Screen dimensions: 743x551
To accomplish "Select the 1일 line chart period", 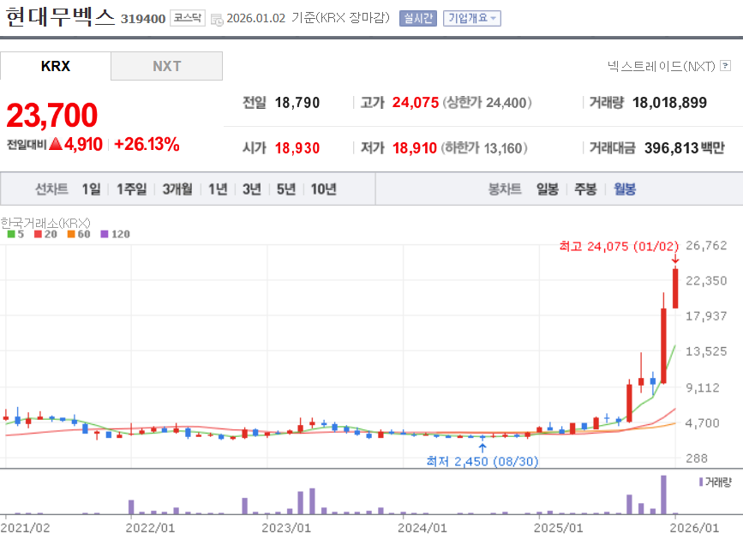I will [91, 189].
